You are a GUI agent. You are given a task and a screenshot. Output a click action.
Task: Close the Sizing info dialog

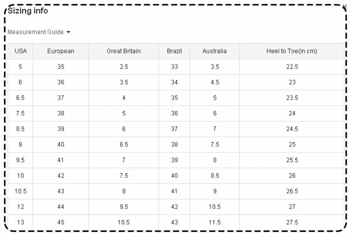tap(344, 7)
